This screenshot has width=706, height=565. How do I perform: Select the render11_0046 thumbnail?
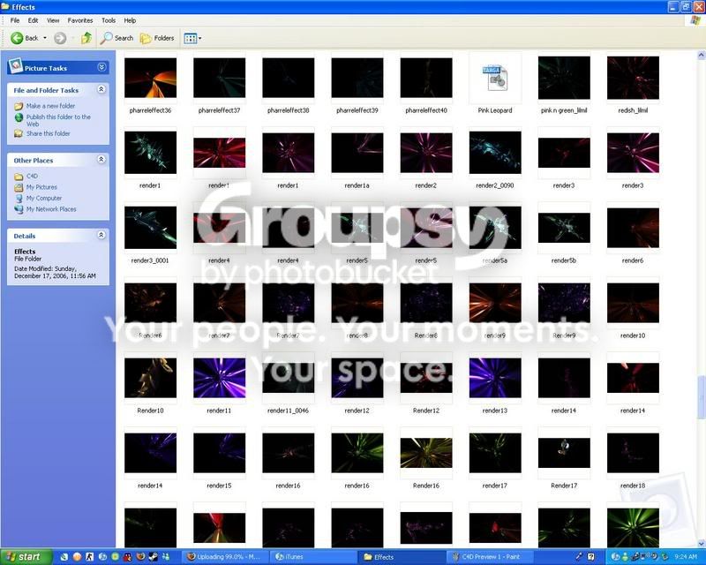tap(289, 378)
